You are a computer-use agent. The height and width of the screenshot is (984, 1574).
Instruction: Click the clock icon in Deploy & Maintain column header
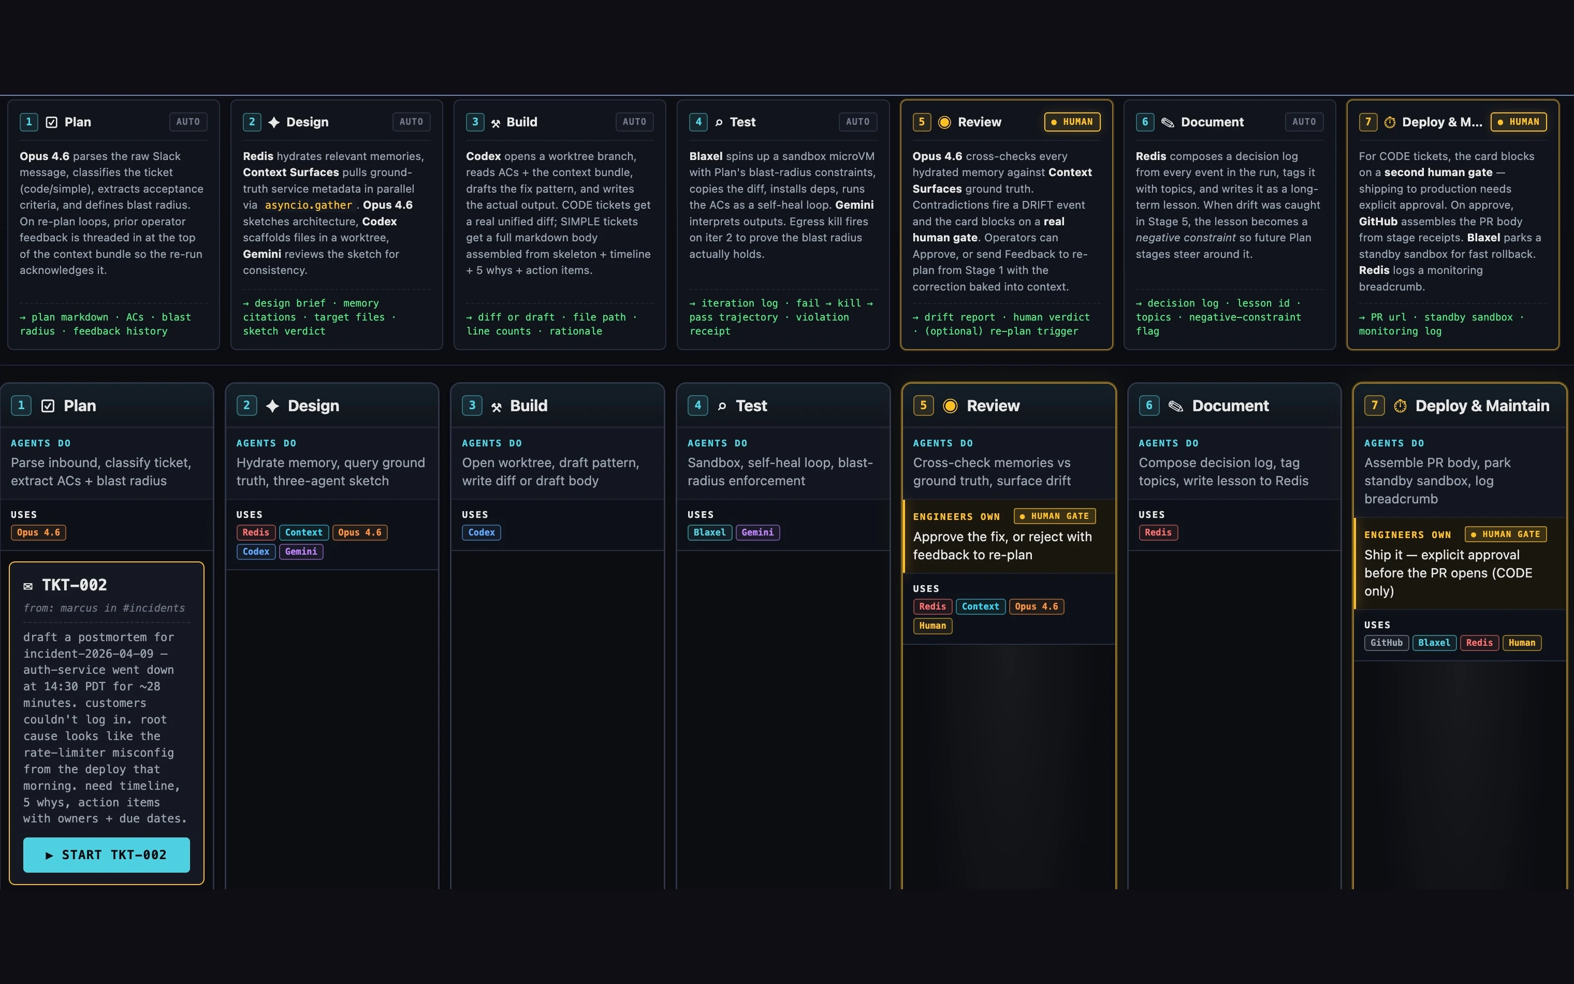click(1400, 406)
